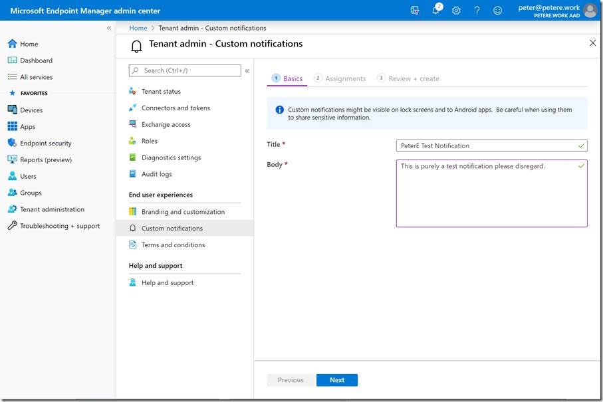Viewport: 603px width, 402px height.
Task: Open the feedback smiley icon
Action: pos(497,11)
